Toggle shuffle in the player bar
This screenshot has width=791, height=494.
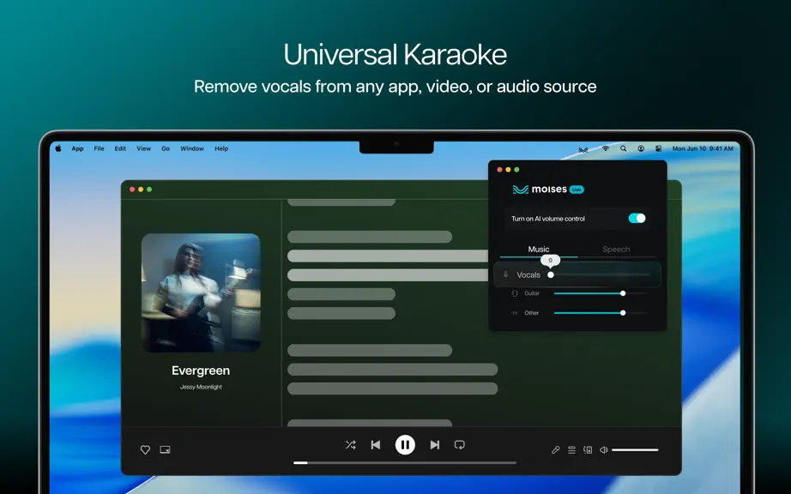(x=351, y=444)
